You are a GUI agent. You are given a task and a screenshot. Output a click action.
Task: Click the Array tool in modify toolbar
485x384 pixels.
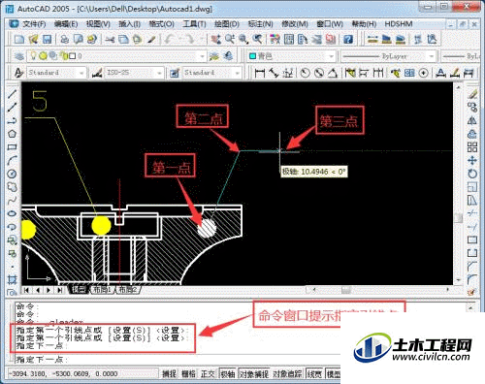(x=472, y=147)
